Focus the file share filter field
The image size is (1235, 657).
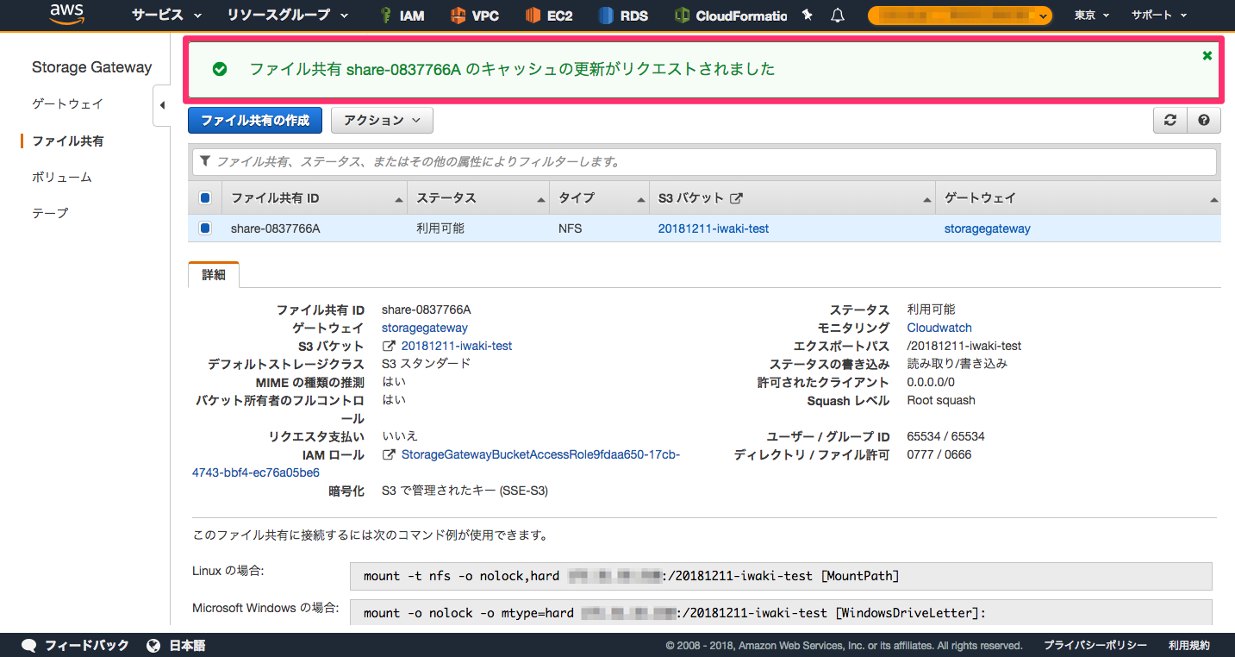[705, 161]
